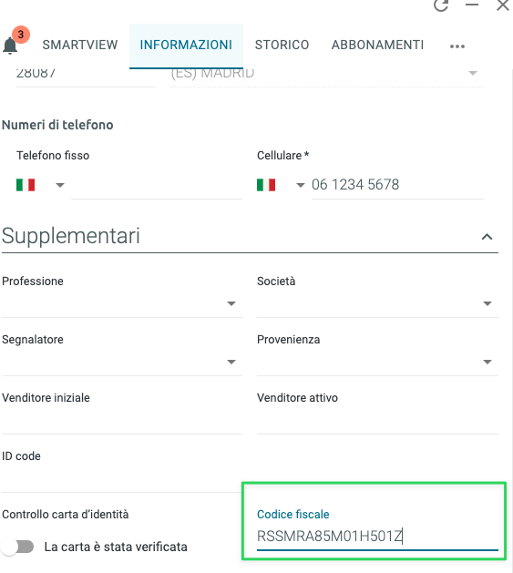Toggle 'La carta è stata verificata' switch

click(17, 547)
